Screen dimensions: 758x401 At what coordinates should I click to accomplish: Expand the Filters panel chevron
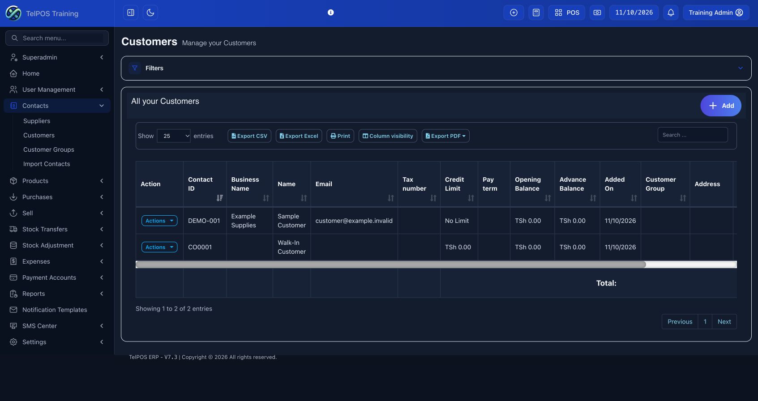tap(741, 68)
